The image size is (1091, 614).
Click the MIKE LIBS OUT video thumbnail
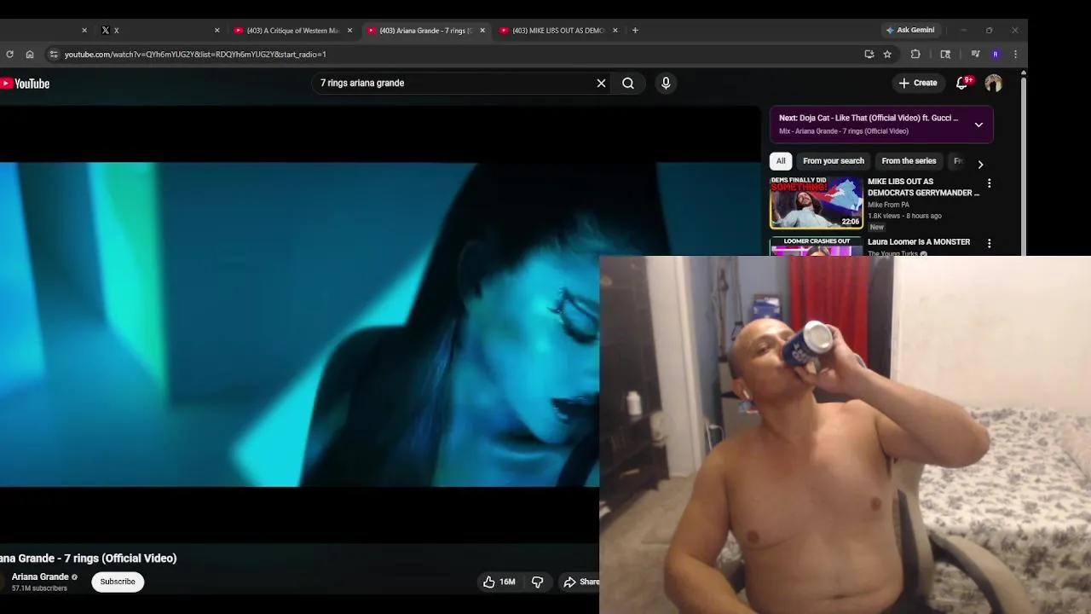pyautogui.click(x=817, y=203)
